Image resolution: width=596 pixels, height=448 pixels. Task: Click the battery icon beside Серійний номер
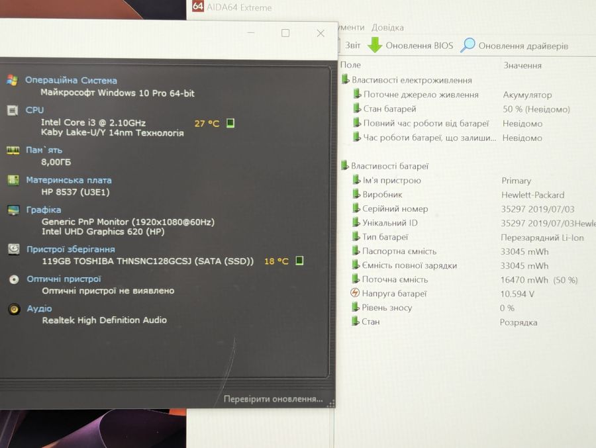[x=356, y=208]
